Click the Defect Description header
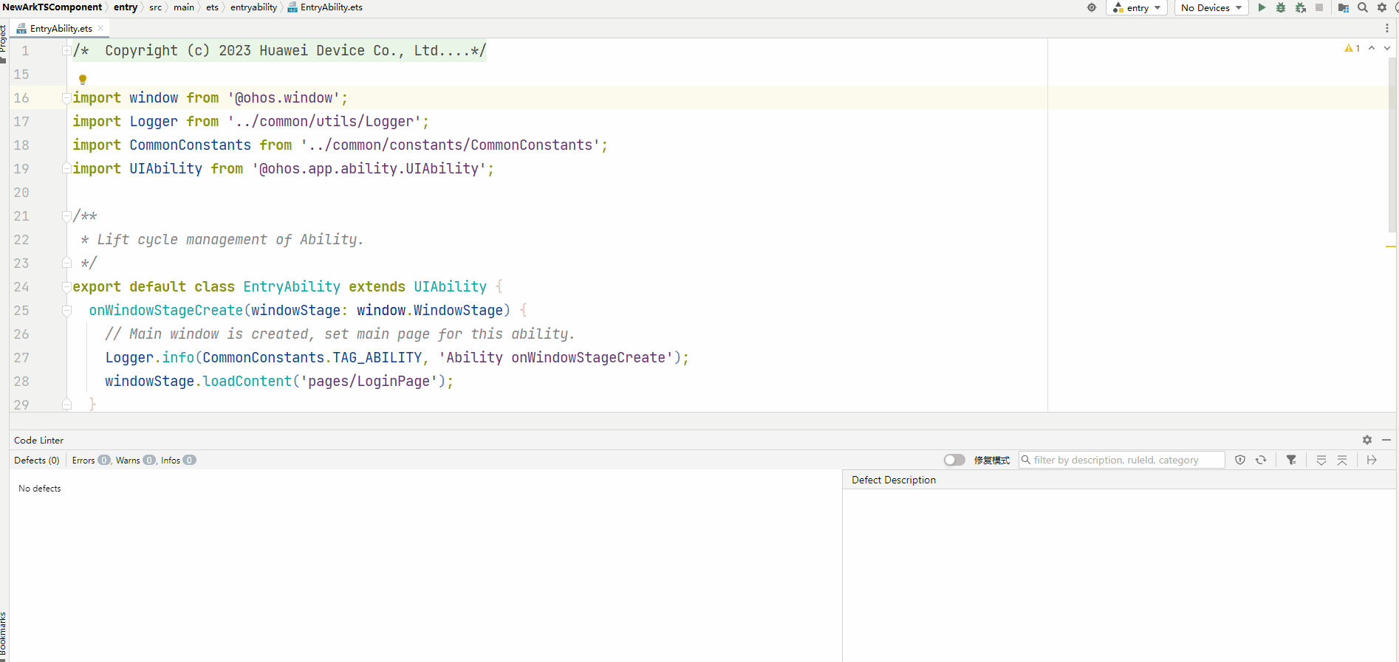Screen dimensions: 1399x662 [894, 480]
